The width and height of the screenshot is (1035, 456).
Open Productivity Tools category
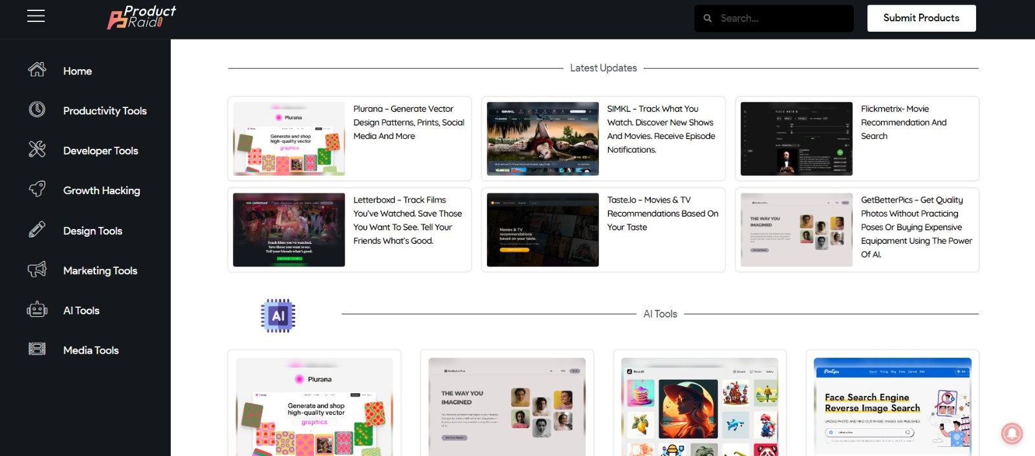[105, 111]
